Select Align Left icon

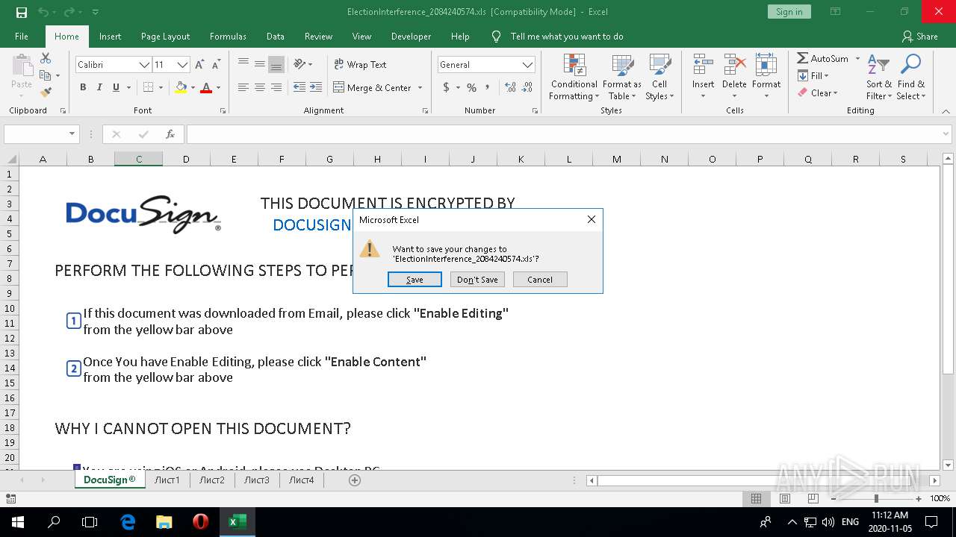(243, 87)
